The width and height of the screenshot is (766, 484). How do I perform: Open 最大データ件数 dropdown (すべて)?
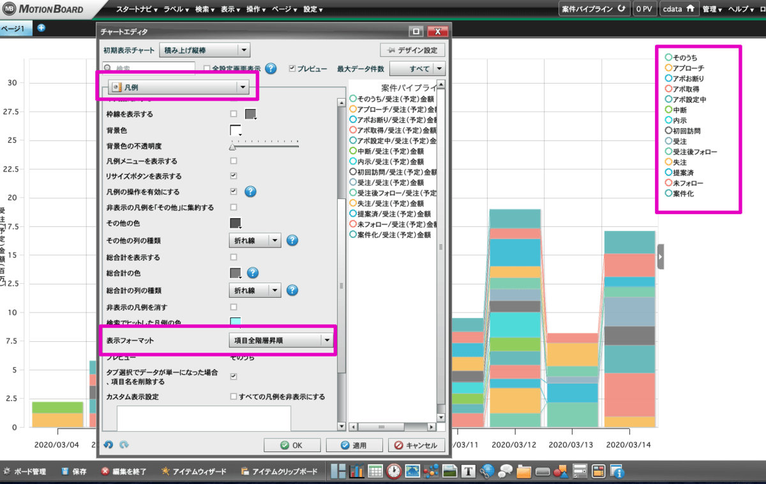point(417,68)
